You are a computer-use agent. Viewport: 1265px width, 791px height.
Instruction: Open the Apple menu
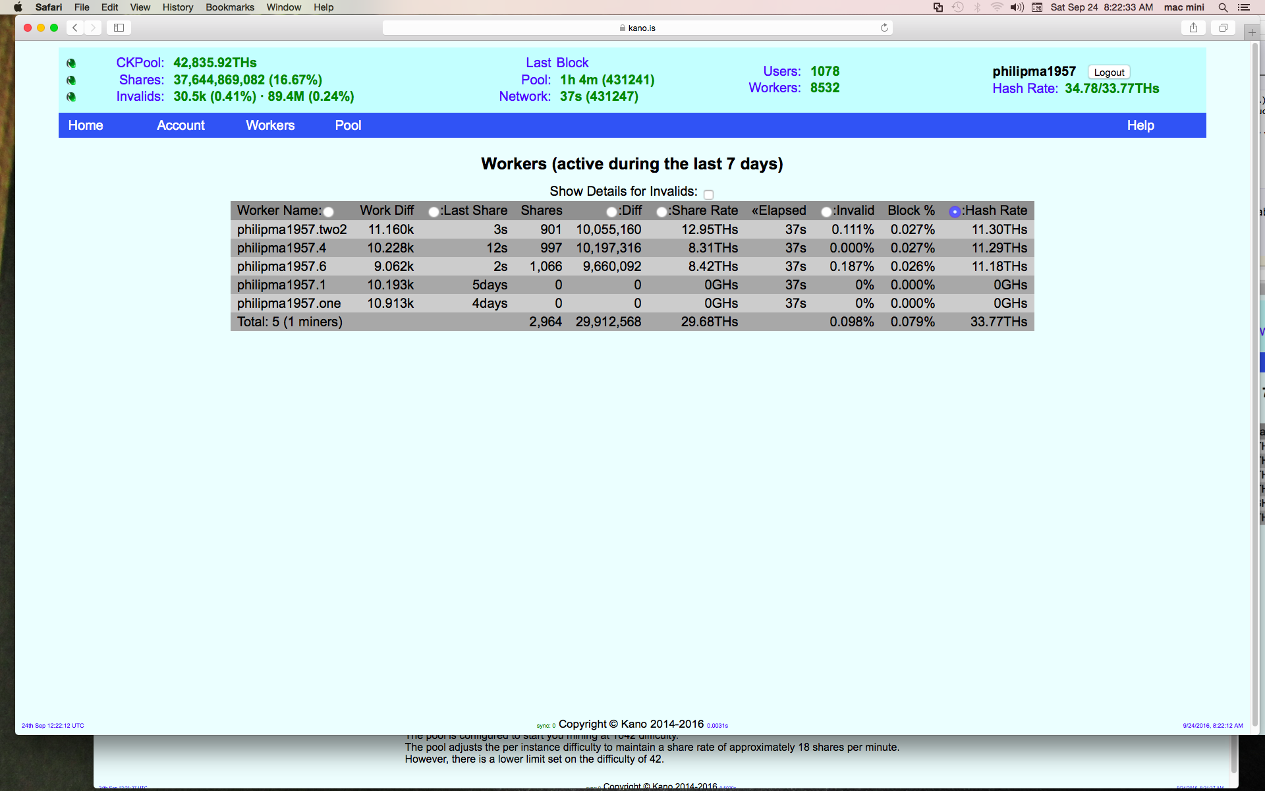[18, 7]
